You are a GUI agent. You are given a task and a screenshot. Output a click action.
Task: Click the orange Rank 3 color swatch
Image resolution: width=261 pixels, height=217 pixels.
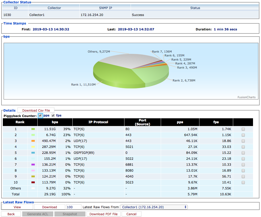tap(33, 141)
